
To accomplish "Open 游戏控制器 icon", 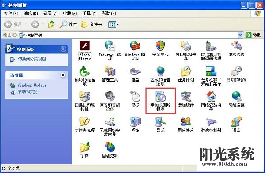I will click(211, 122).
